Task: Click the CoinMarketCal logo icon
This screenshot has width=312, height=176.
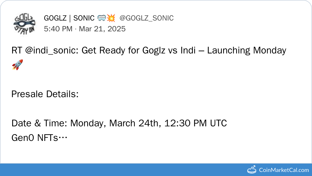Action: [x=252, y=170]
